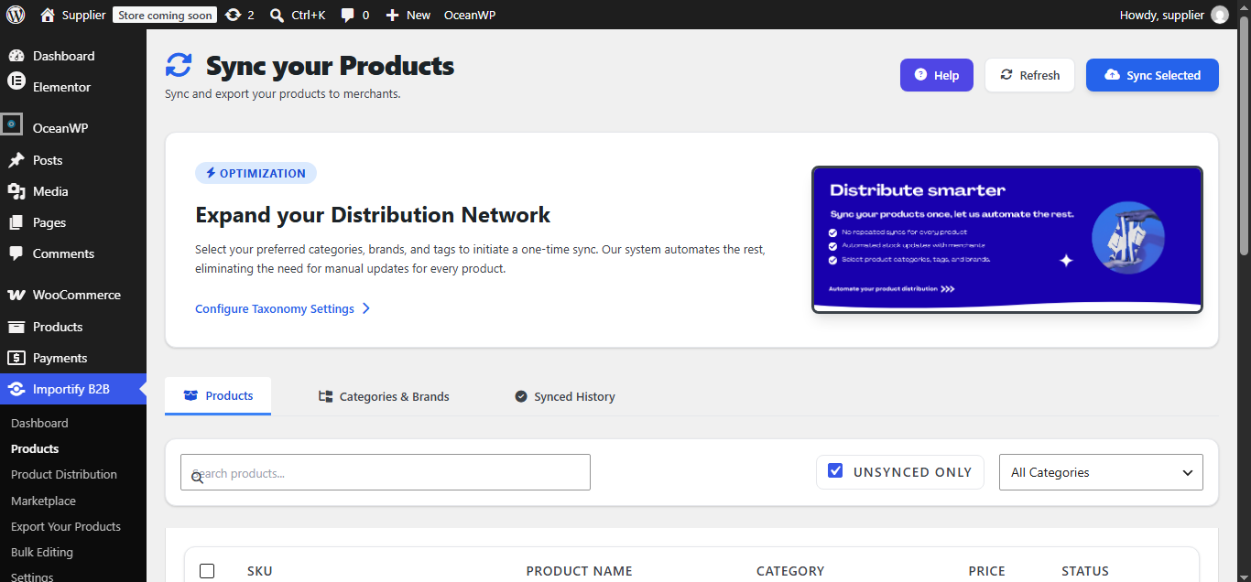This screenshot has height=582, width=1251.
Task: Open Export Your Products submenu item
Action: (66, 526)
